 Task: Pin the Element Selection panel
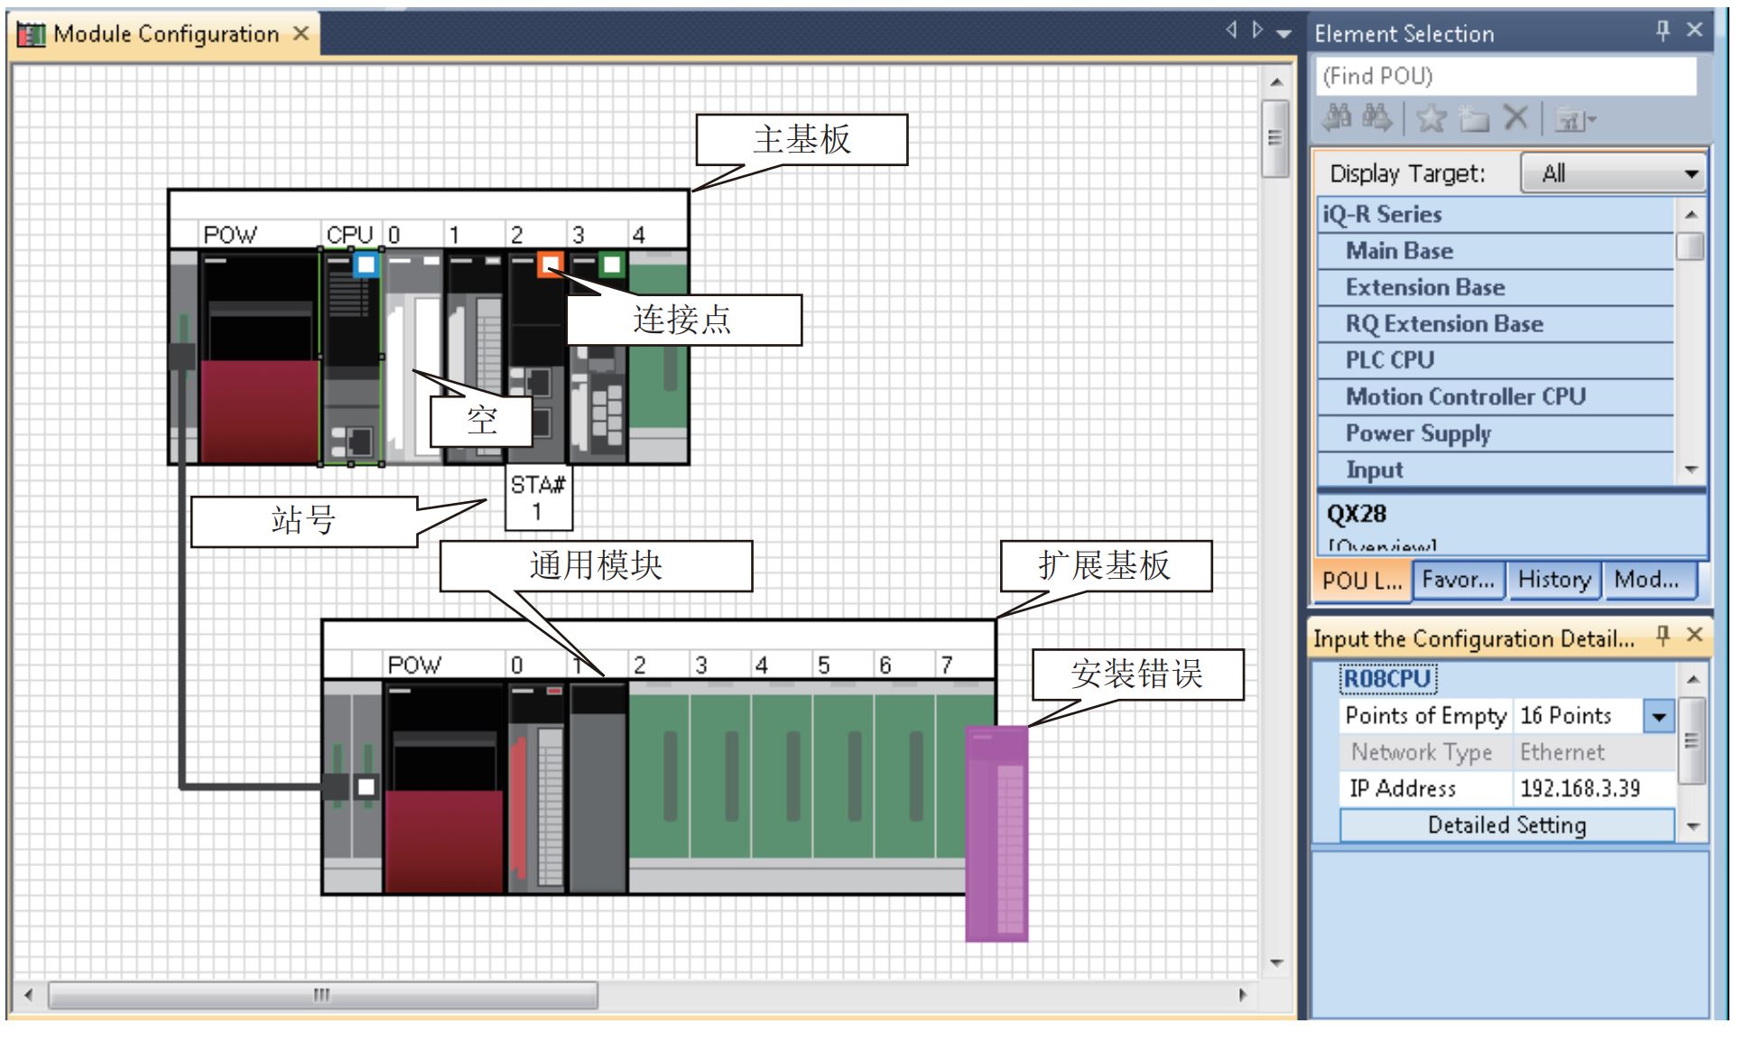[x=1663, y=31]
